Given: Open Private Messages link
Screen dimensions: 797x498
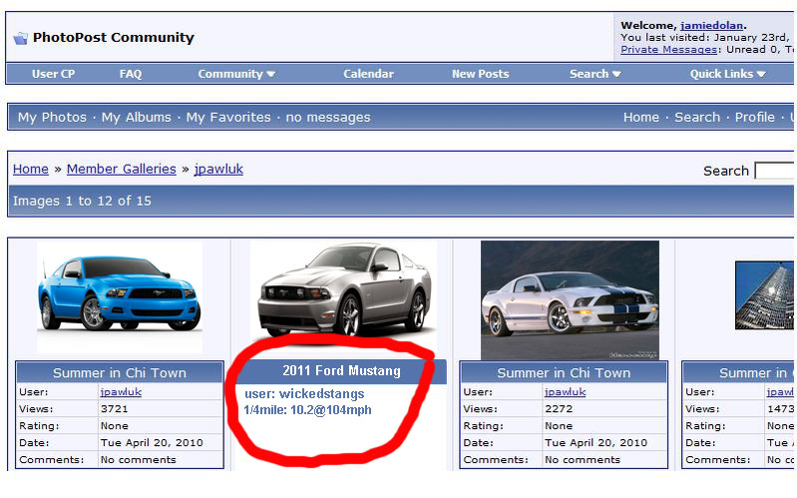Looking at the screenshot, I should pos(668,49).
